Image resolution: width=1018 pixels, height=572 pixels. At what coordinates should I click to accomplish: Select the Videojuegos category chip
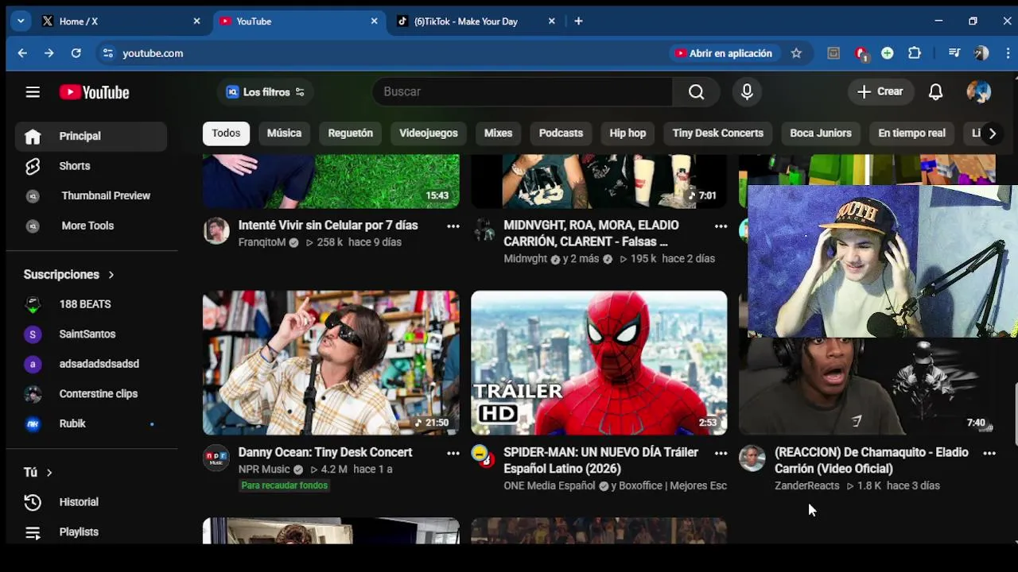[428, 133]
